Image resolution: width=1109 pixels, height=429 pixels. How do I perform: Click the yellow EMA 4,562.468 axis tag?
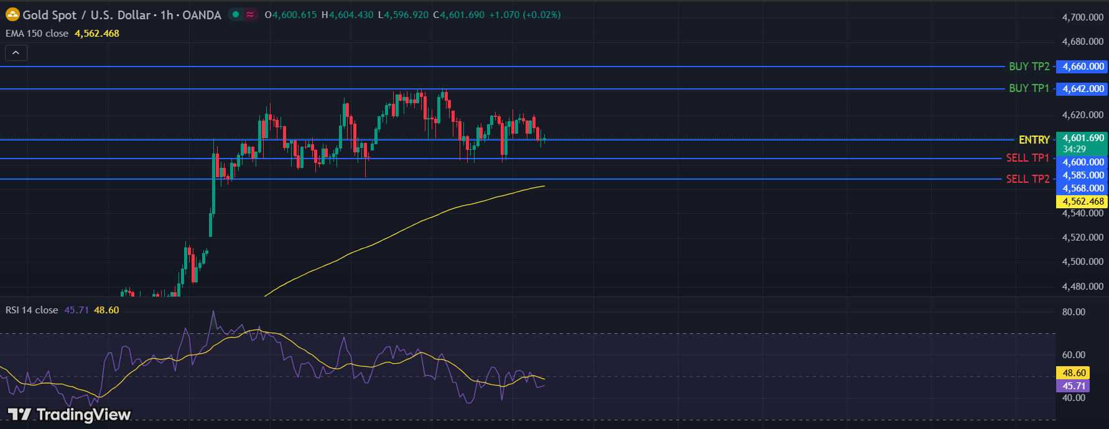tap(1082, 201)
